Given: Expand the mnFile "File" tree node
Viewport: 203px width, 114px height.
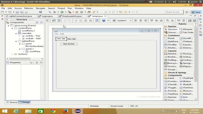Looking at the screenshot, I should [20, 36].
